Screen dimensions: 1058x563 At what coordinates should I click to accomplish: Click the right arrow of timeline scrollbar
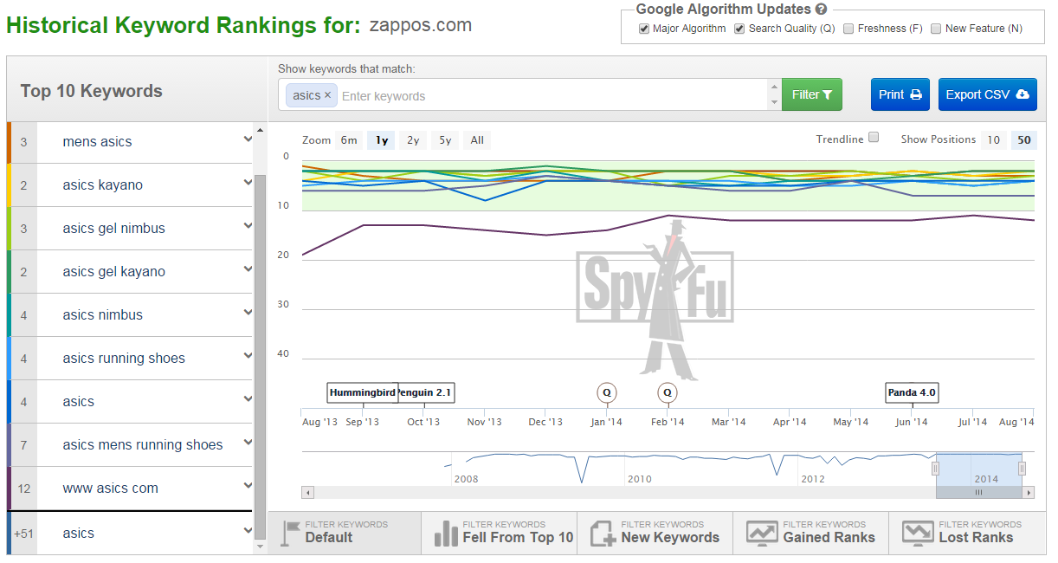coord(1029,493)
